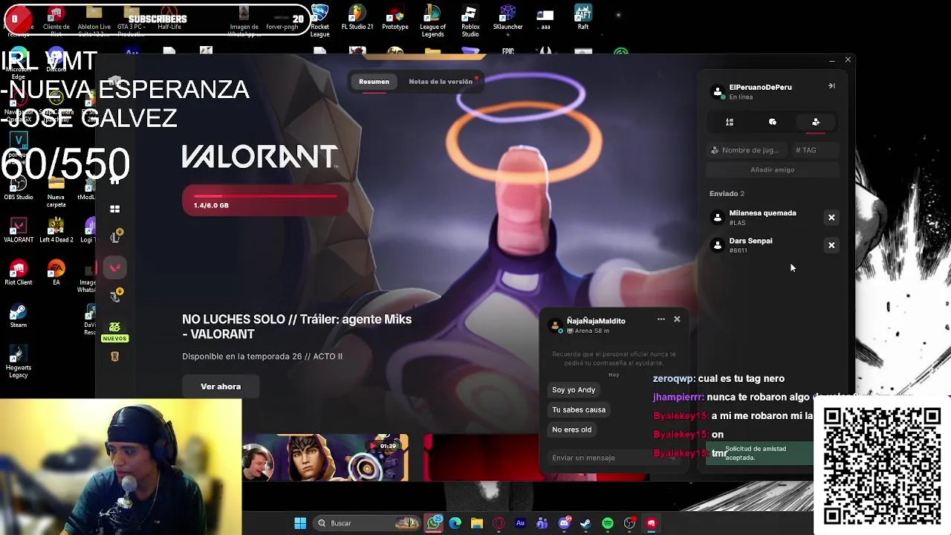The image size is (951, 535).
Task: Open SKlauncher desktop shortcut
Action: pos(508,18)
